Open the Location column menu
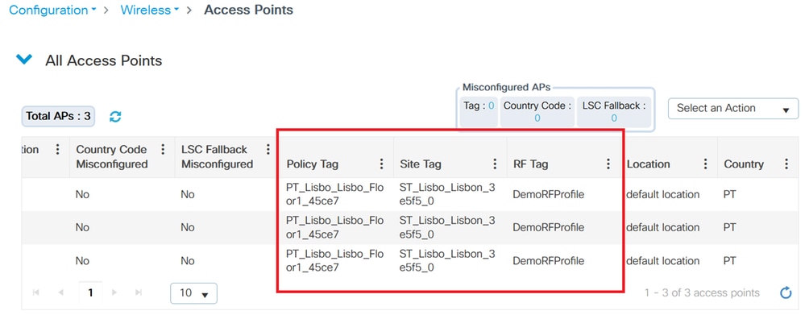 click(706, 164)
